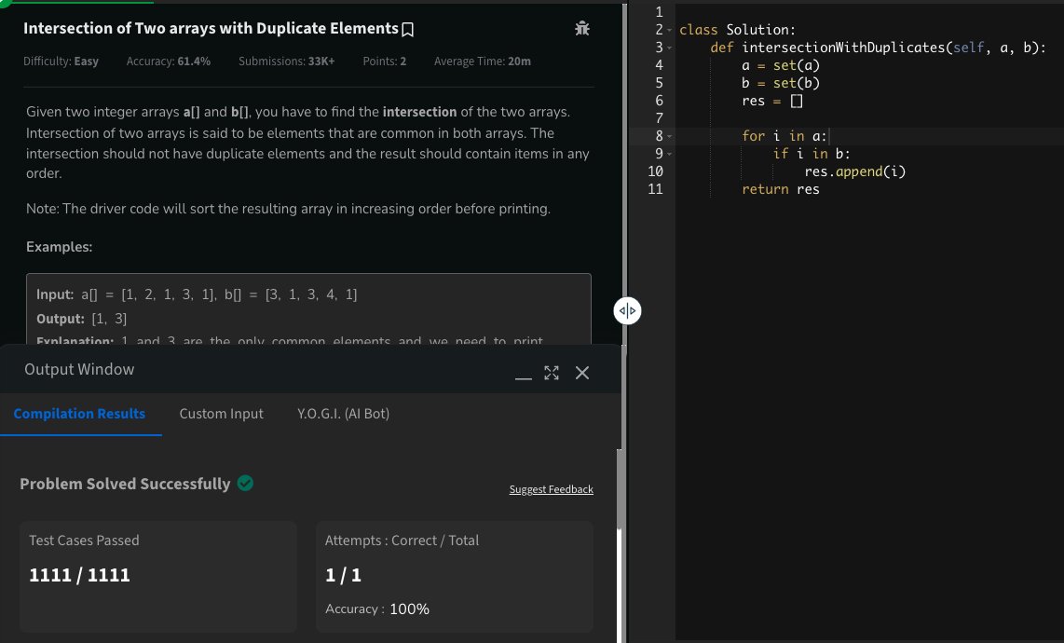Click the '100%' accuracy value

tap(409, 609)
